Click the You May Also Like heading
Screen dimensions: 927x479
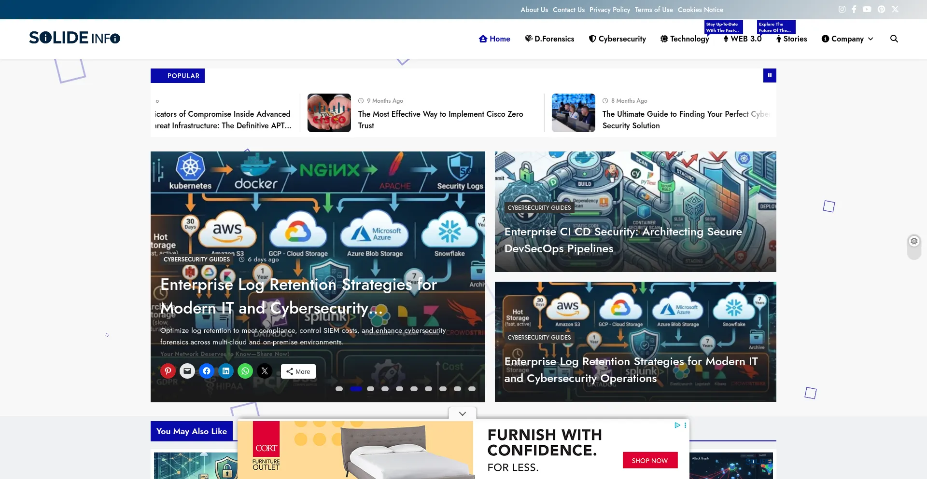pyautogui.click(x=192, y=431)
